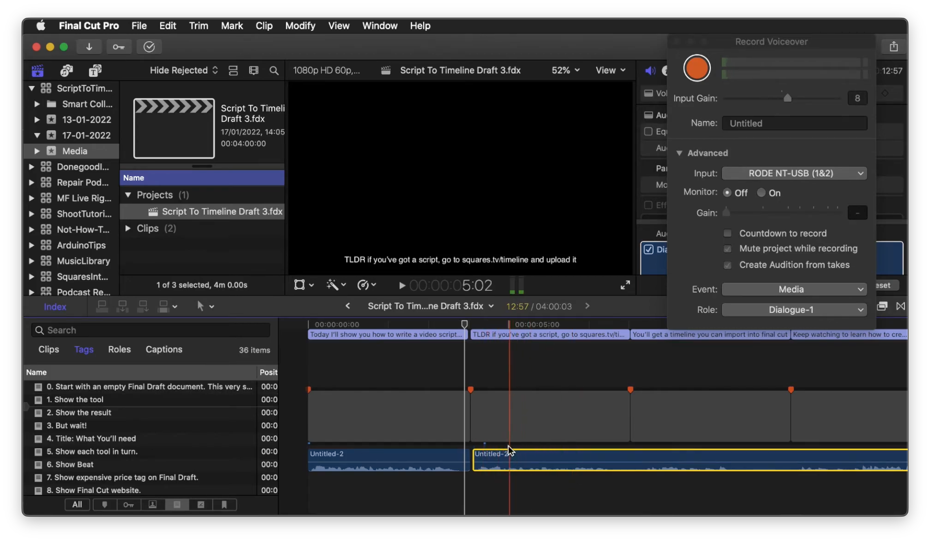930x542 pixels.
Task: Open the Keyword Editor key icon
Action: pyautogui.click(x=118, y=47)
